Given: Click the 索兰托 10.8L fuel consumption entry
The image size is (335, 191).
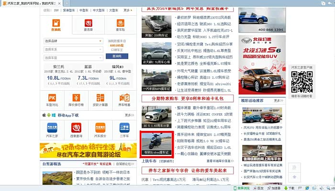Looking at the screenshot, I should point(58,75).
